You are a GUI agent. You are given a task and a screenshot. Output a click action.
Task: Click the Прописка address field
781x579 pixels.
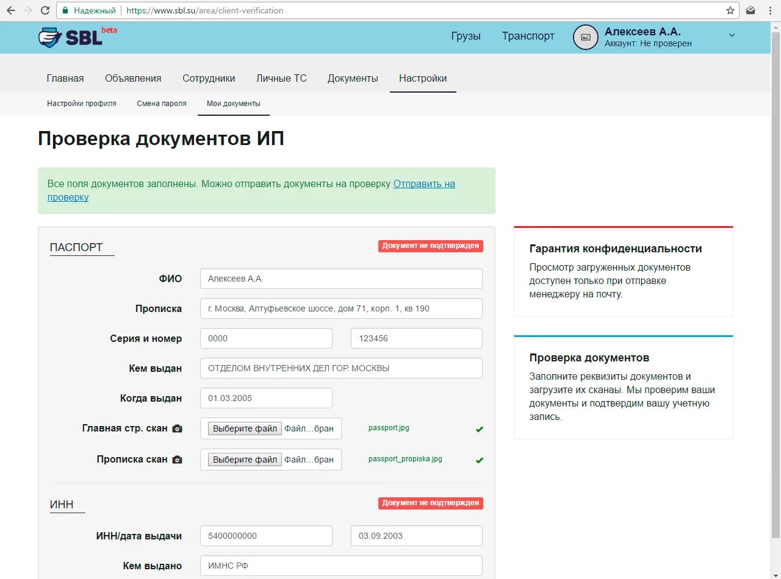point(341,308)
